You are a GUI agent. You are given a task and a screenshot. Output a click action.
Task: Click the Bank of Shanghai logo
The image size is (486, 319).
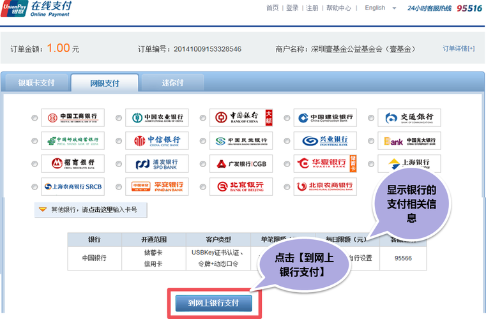click(409, 163)
